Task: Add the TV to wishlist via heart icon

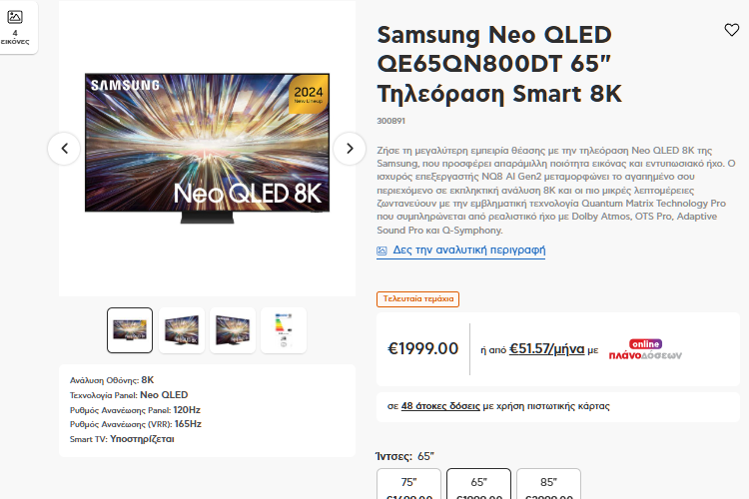Action: 732,30
